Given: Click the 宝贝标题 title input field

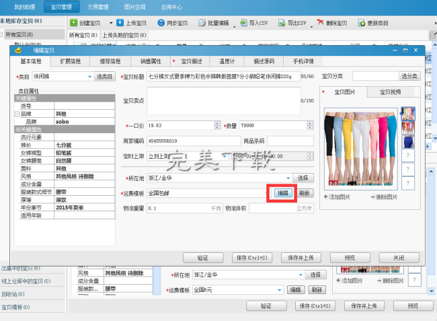Looking at the screenshot, I should [223, 77].
